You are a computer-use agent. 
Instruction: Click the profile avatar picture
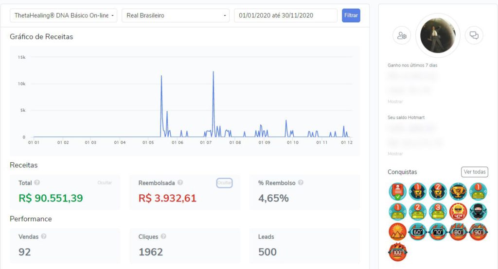(438, 35)
